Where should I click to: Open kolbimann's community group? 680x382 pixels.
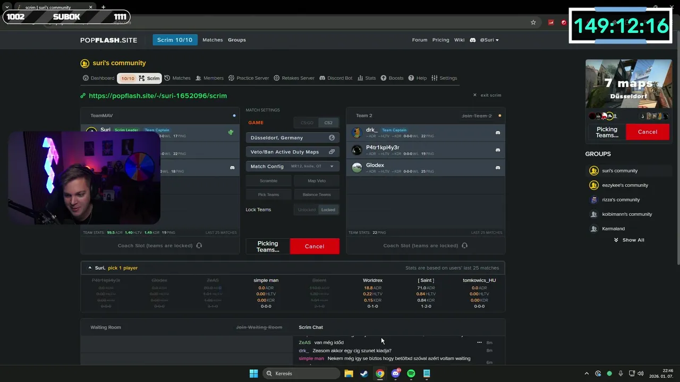[x=627, y=214]
